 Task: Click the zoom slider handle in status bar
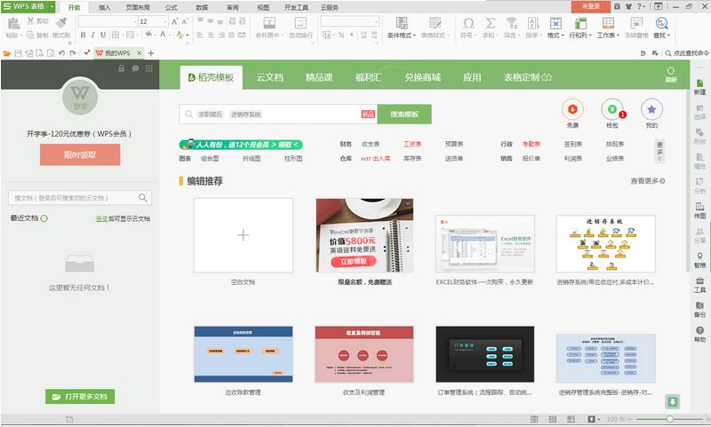[670, 419]
